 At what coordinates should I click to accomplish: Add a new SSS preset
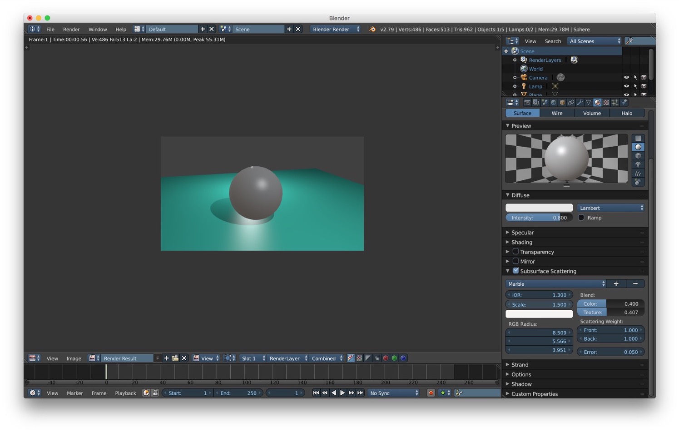pyautogui.click(x=616, y=284)
